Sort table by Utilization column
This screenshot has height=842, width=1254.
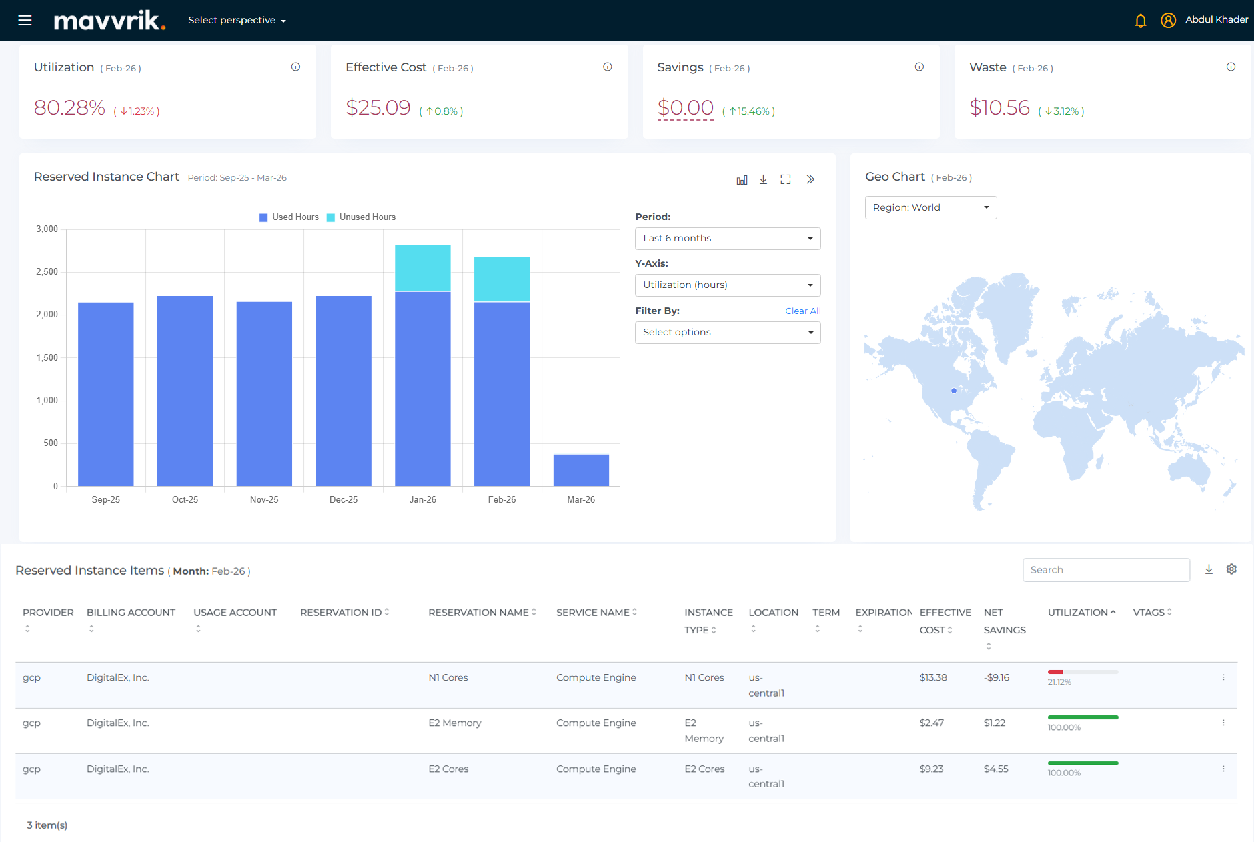[x=1081, y=613]
